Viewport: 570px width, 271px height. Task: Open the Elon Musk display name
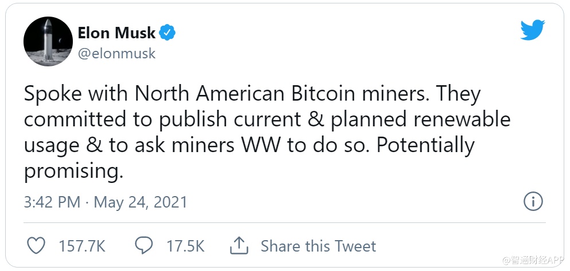[116, 33]
